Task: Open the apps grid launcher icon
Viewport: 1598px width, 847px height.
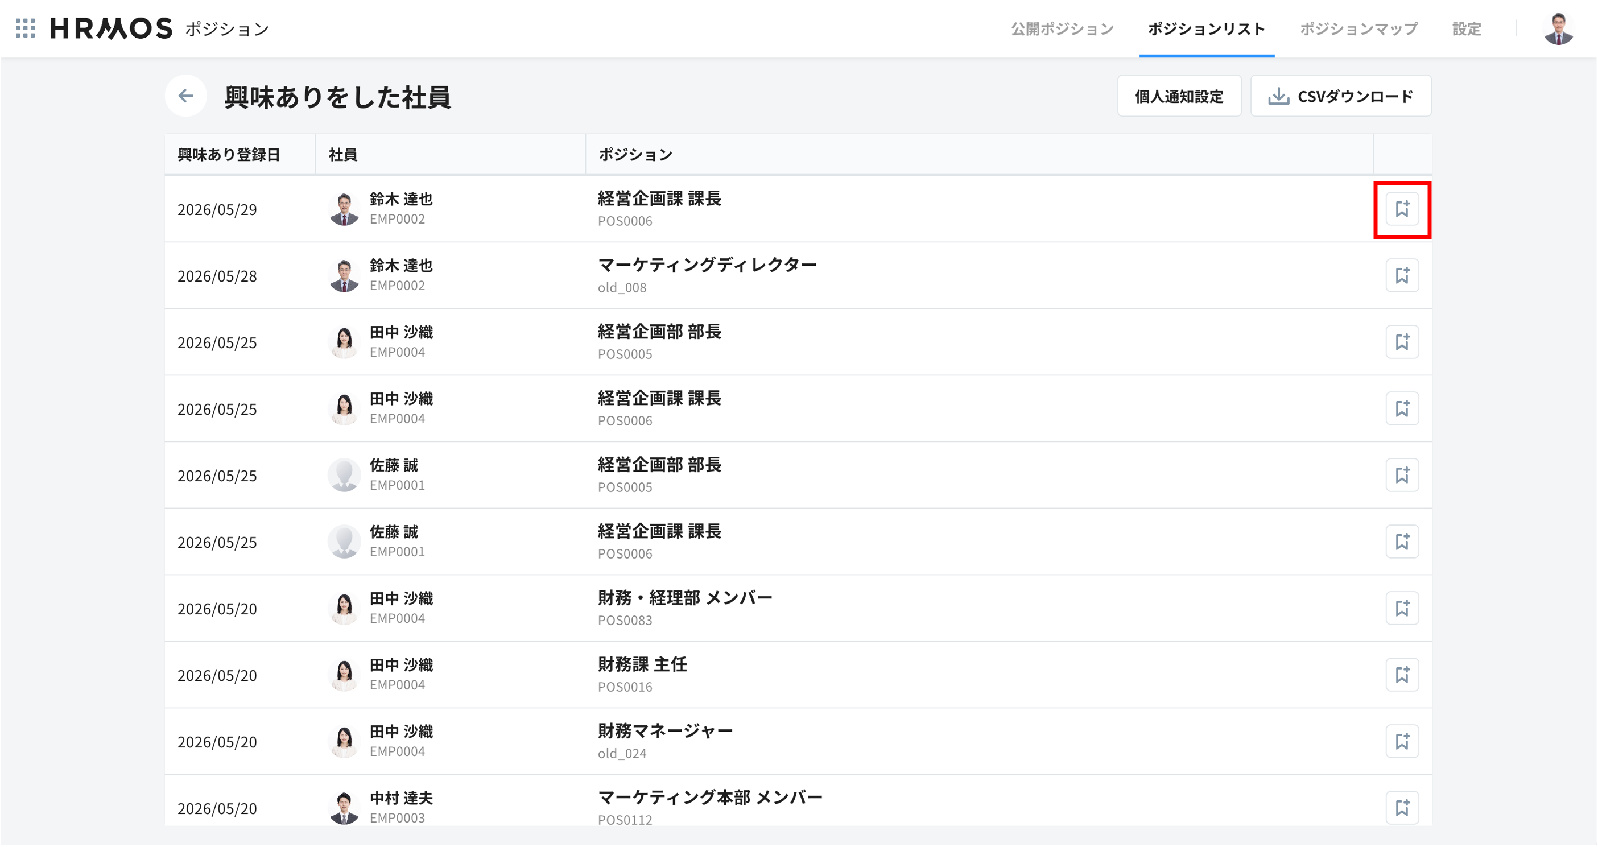Action: coord(26,28)
